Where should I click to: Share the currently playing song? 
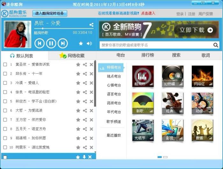[x=91, y=25]
